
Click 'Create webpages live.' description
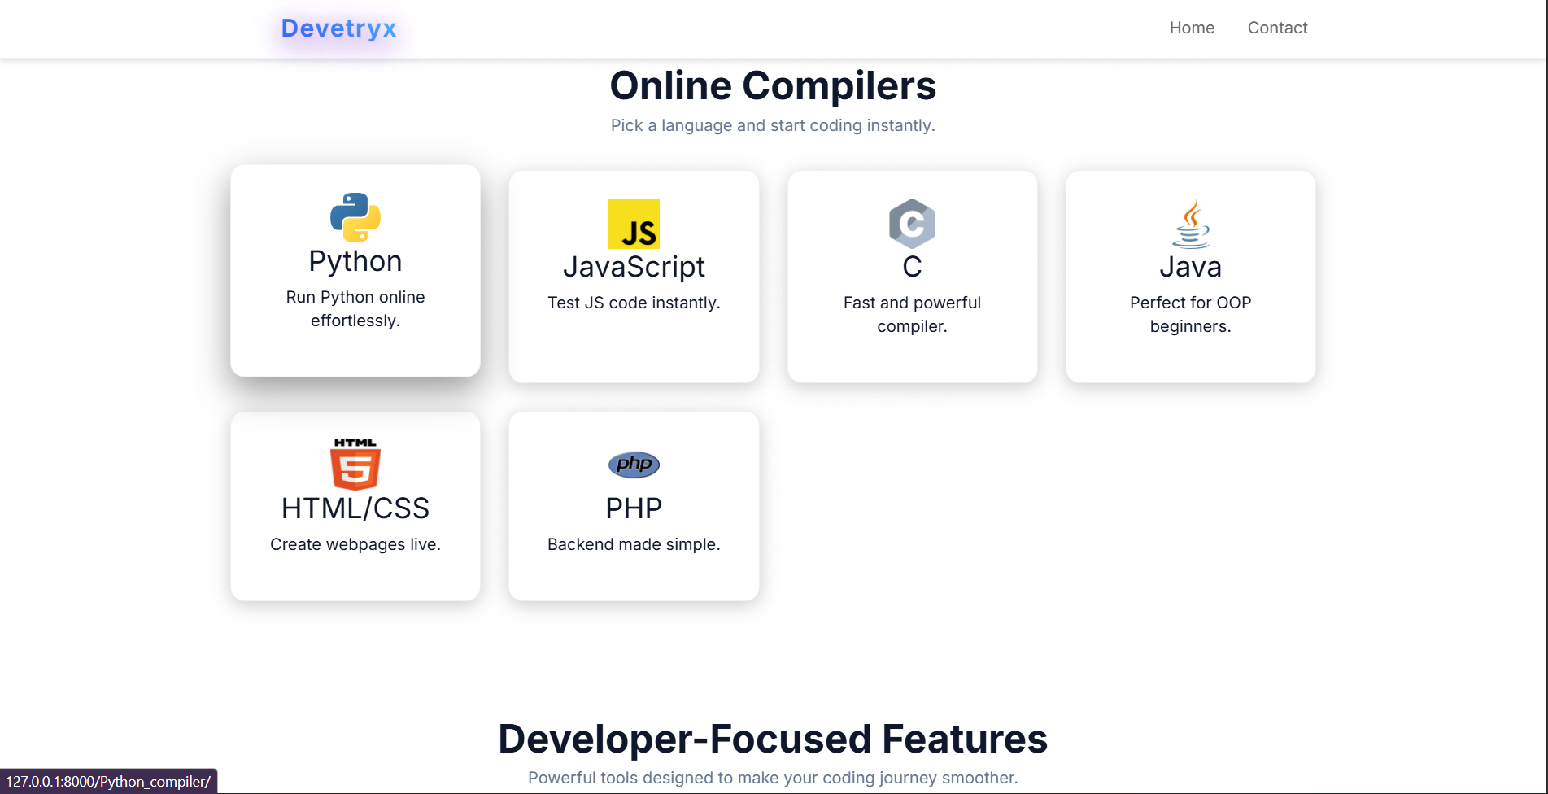pyautogui.click(x=355, y=544)
